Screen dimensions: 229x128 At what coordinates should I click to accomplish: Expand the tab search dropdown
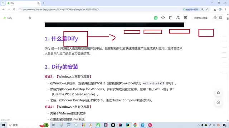(x=3, y=3)
